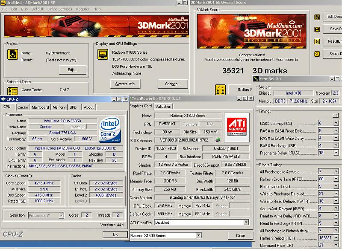Click the Edit Description icon in score window
The image size is (342, 249).
317,17
